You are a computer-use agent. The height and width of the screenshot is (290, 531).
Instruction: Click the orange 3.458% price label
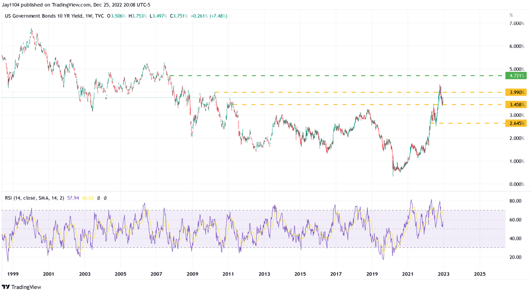pyautogui.click(x=515, y=103)
